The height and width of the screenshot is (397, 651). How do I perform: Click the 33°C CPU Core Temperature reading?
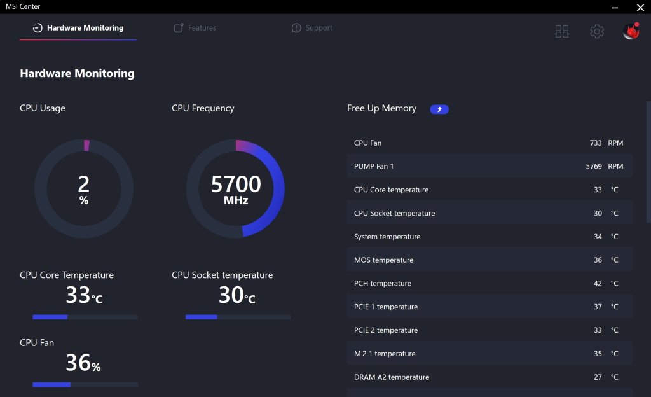pyautogui.click(x=85, y=295)
